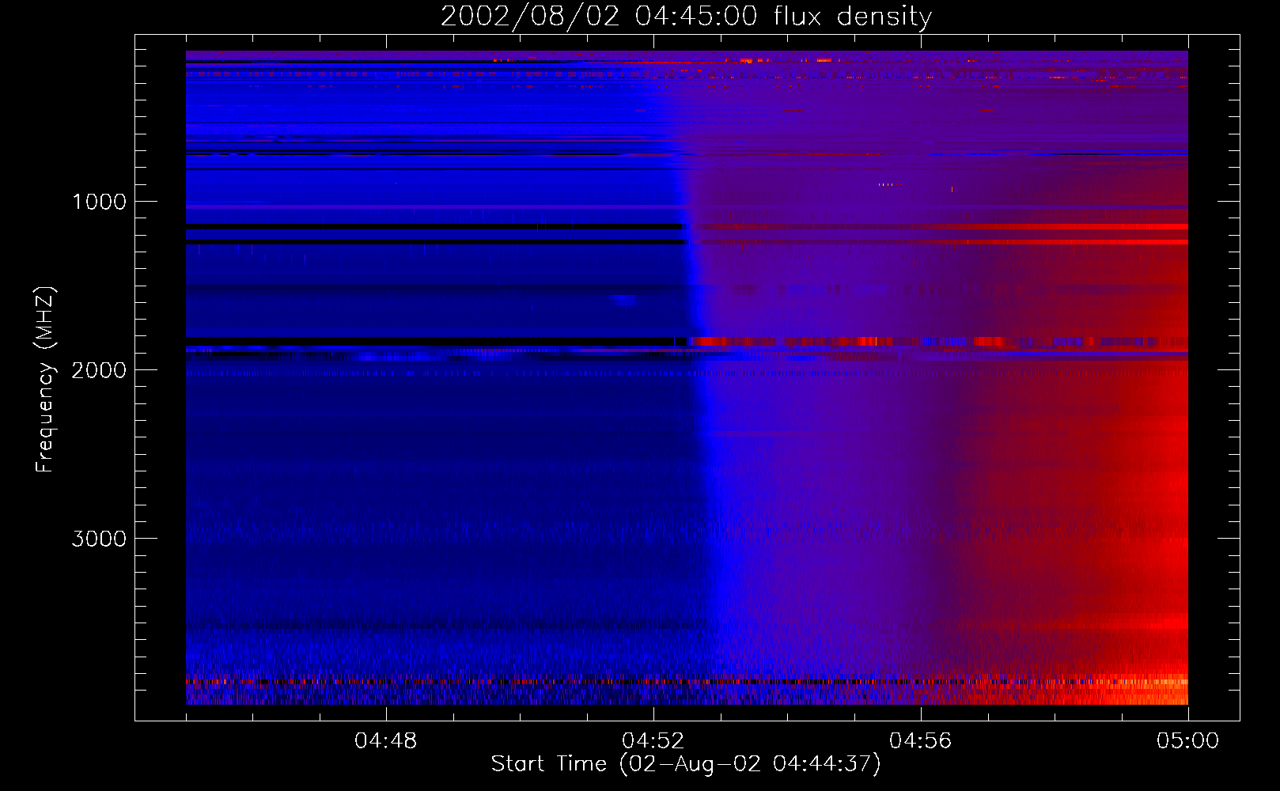Click the 04:48 time tick label
The image size is (1280, 791).
point(386,741)
